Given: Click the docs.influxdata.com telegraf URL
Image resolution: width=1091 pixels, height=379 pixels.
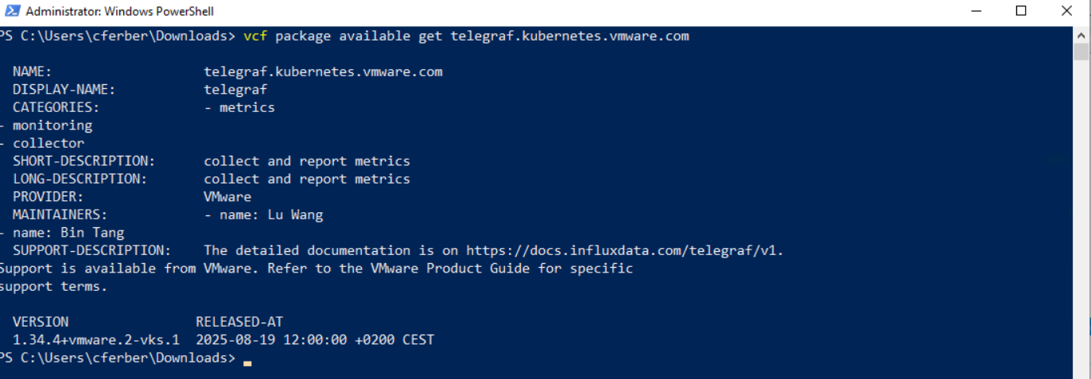Looking at the screenshot, I should 624,250.
